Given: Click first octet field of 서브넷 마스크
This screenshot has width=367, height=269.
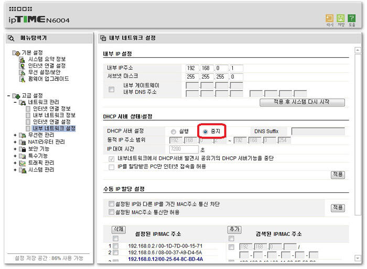Looking at the screenshot, I should click(192, 77).
